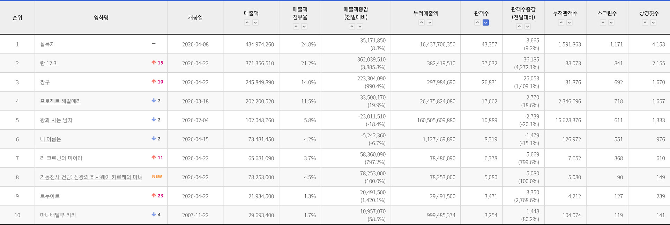Open movie link 마녀배달부 키키
This screenshot has height=225, width=670.
[x=58, y=215]
